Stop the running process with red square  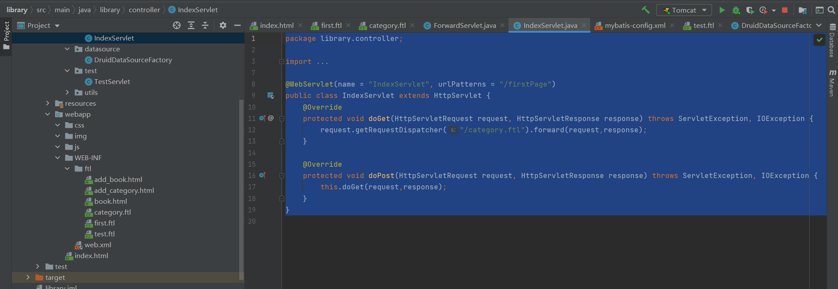[785, 10]
